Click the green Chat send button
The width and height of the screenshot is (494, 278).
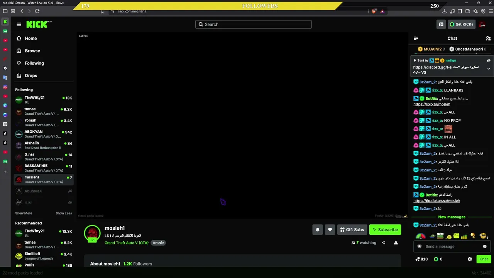484,259
